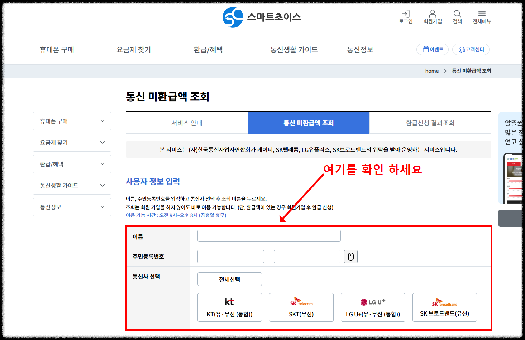Image resolution: width=525 pixels, height=340 pixels.
Task: Expand the sidebar 통신생활 가이드 section
Action: pyautogui.click(x=72, y=186)
